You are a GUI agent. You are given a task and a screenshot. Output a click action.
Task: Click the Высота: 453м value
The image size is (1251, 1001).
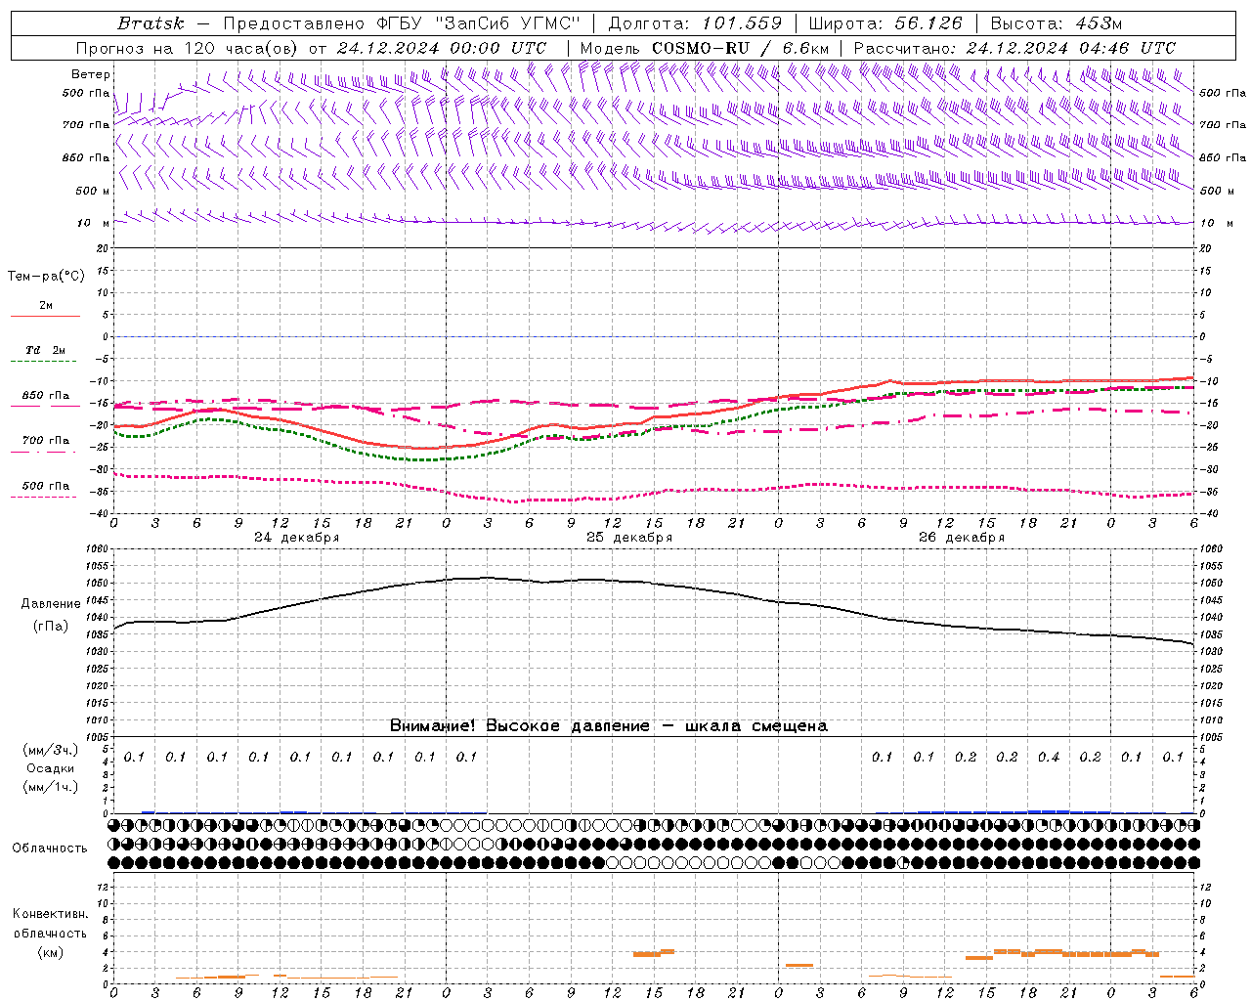coord(1057,23)
